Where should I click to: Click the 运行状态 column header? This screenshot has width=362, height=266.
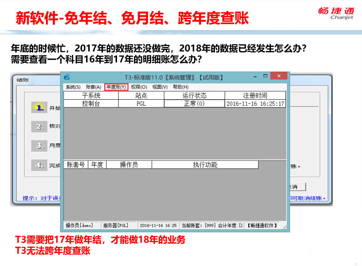pyautogui.click(x=194, y=95)
